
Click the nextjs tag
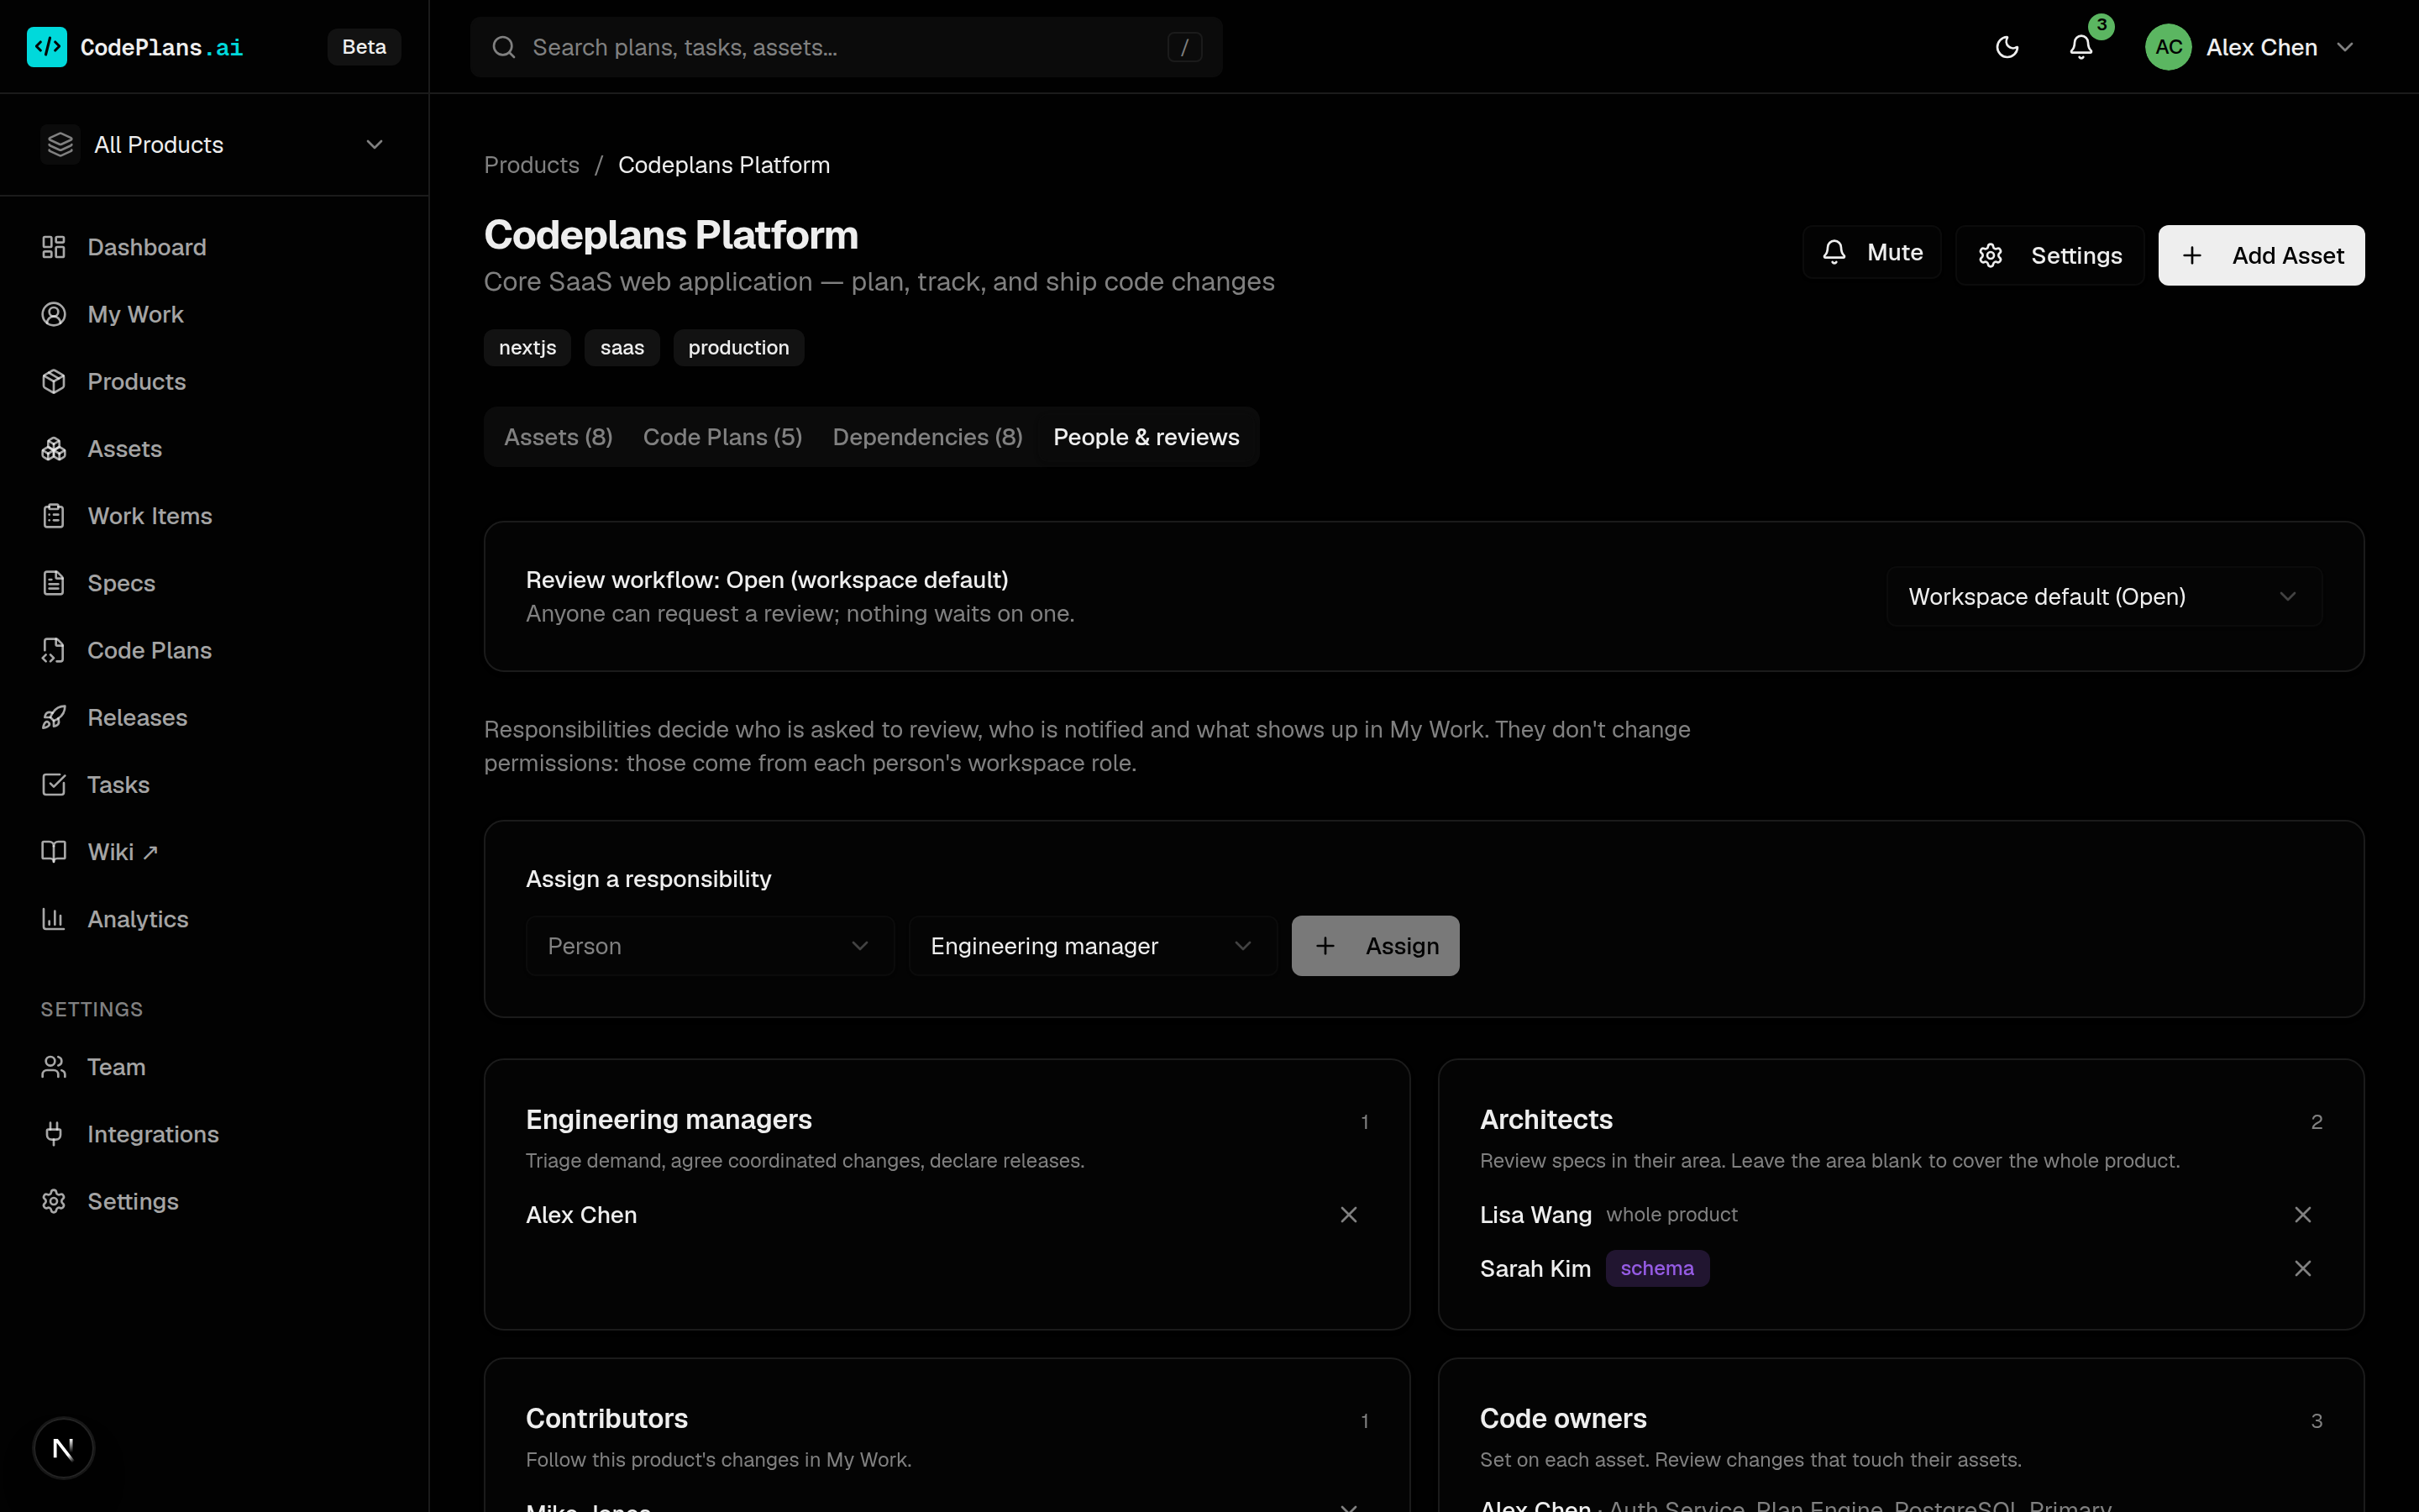tap(527, 348)
